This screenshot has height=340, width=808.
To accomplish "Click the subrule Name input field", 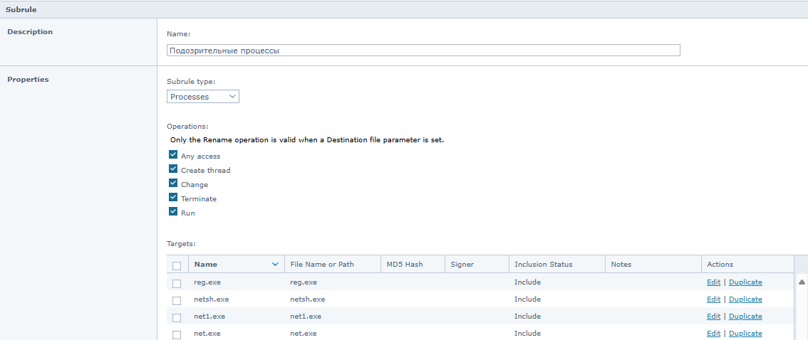I will pos(423,51).
